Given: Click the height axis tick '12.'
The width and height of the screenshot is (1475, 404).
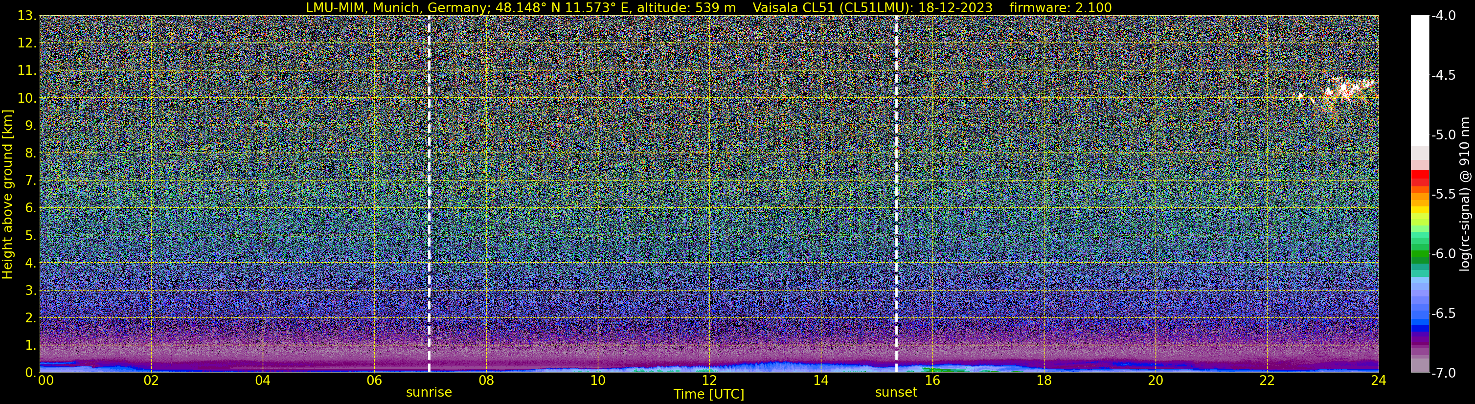Looking at the screenshot, I should [27, 43].
